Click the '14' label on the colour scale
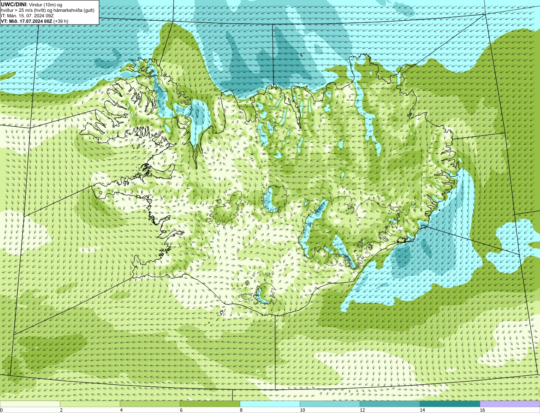Screen dimensions: 540x413 coord(422,410)
